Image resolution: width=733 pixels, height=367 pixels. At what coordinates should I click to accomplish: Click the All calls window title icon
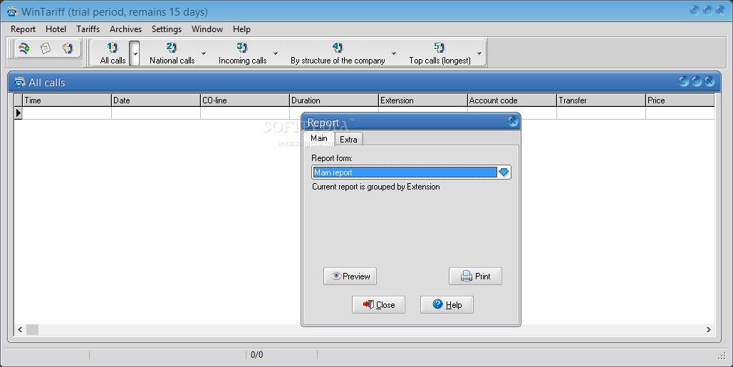pyautogui.click(x=20, y=82)
